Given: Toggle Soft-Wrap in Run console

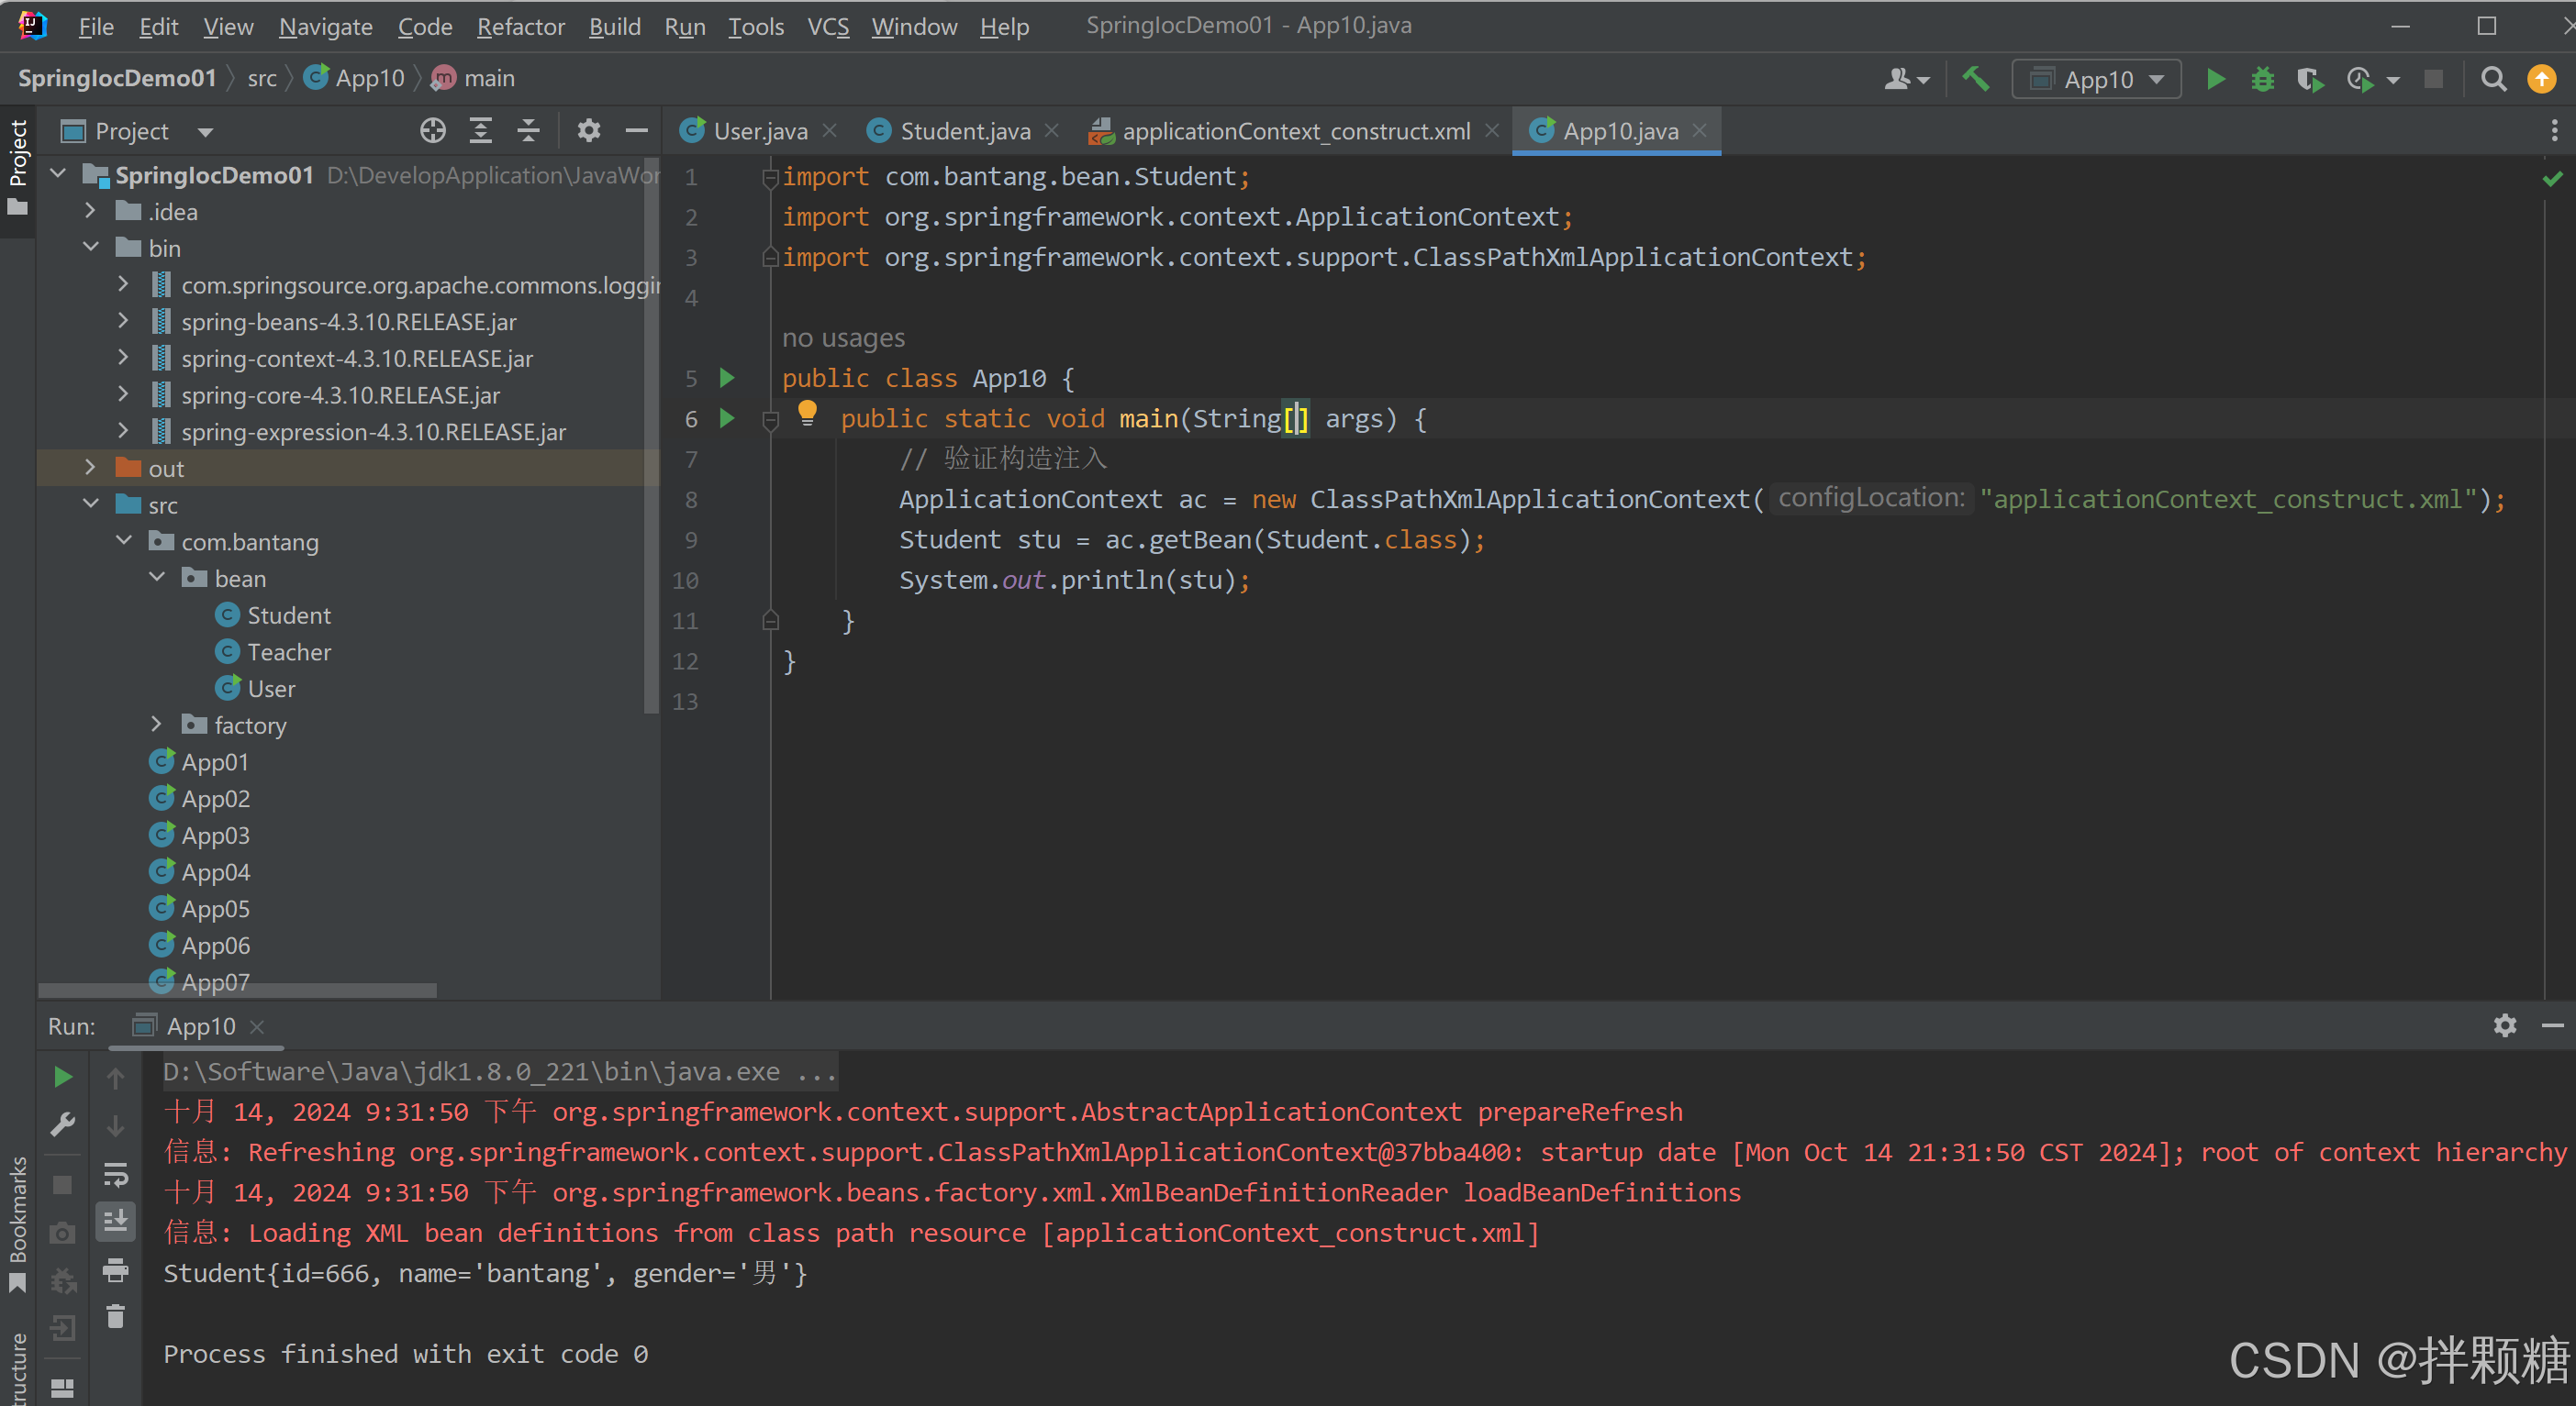Looking at the screenshot, I should (x=116, y=1174).
